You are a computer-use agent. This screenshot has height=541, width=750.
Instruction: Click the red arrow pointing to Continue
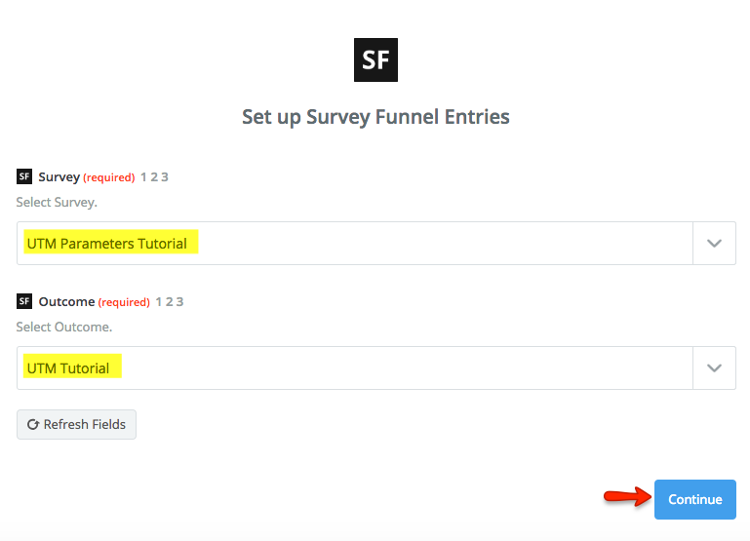(x=626, y=498)
